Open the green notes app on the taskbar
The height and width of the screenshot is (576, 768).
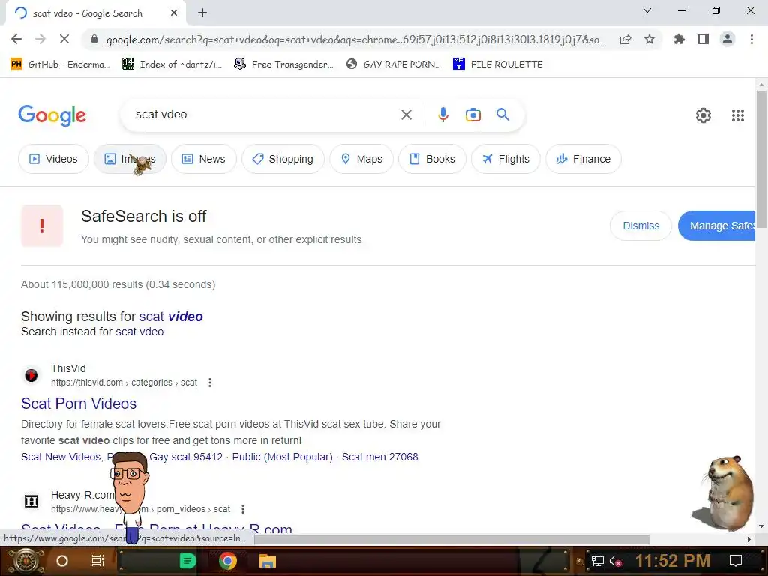click(187, 561)
